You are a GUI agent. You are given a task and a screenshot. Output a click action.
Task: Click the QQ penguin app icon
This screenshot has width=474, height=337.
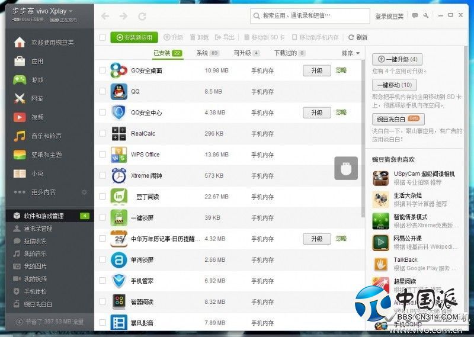[119, 91]
